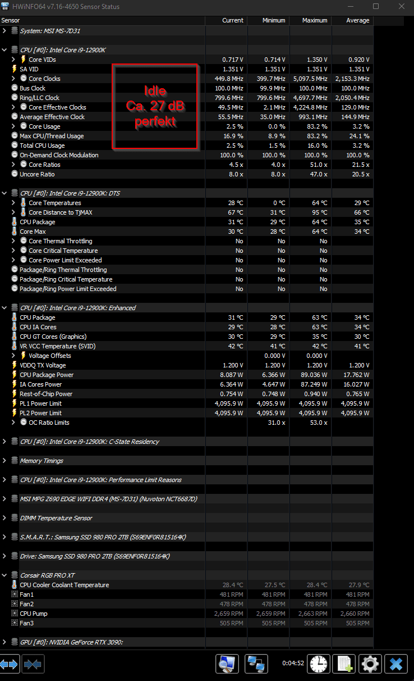Maximize the HWiNFO64 window

pyautogui.click(x=375, y=6)
